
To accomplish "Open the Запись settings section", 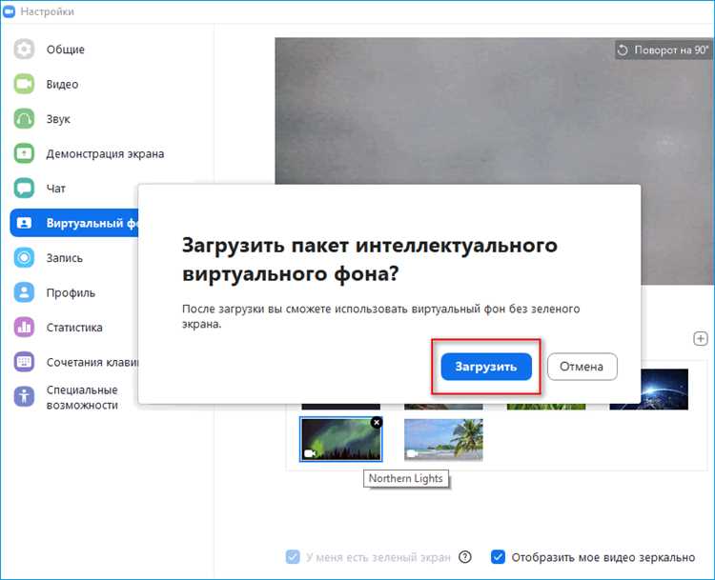I will [64, 258].
